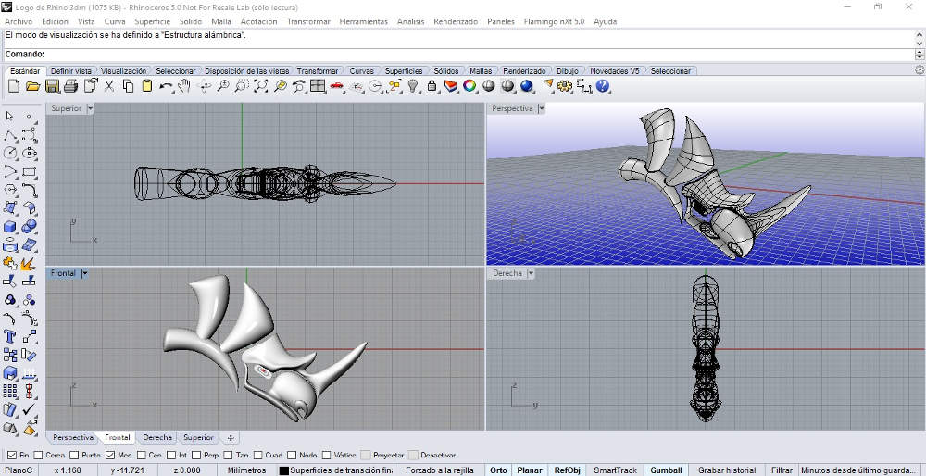Click Filtrar in the status bar
This screenshot has width=926, height=476.
pyautogui.click(x=782, y=470)
